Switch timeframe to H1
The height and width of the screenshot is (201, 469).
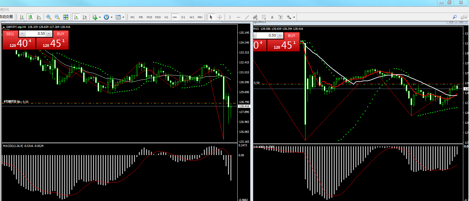coord(166,17)
